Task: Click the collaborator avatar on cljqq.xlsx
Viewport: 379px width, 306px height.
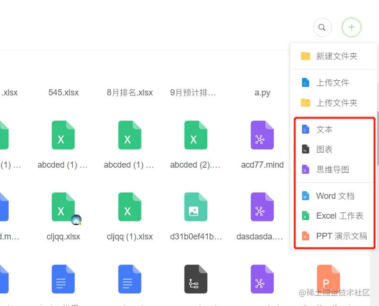Action: click(76, 220)
